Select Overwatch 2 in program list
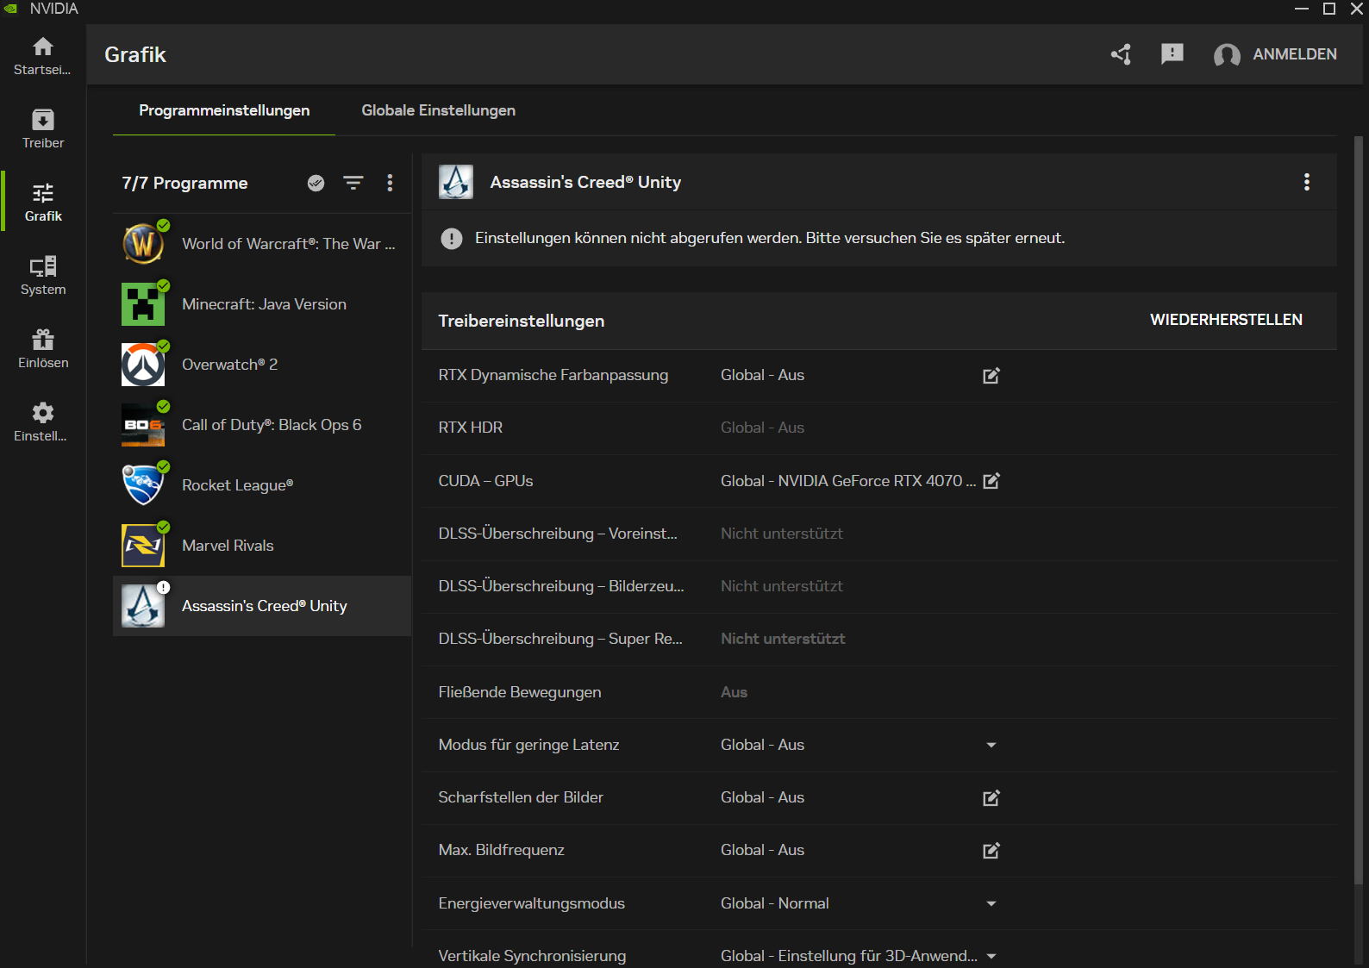 [262, 365]
